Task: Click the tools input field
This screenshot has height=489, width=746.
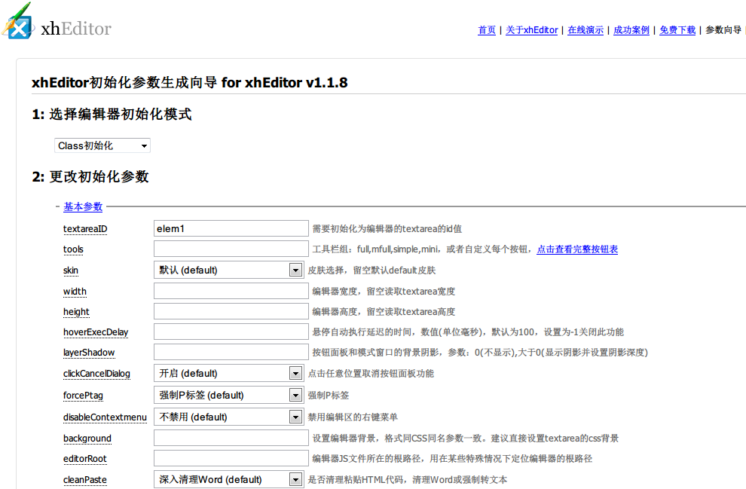Action: (231, 249)
